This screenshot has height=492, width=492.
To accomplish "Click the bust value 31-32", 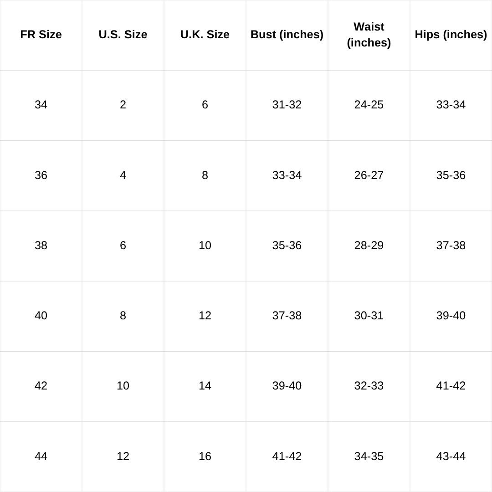I will [287, 105].
